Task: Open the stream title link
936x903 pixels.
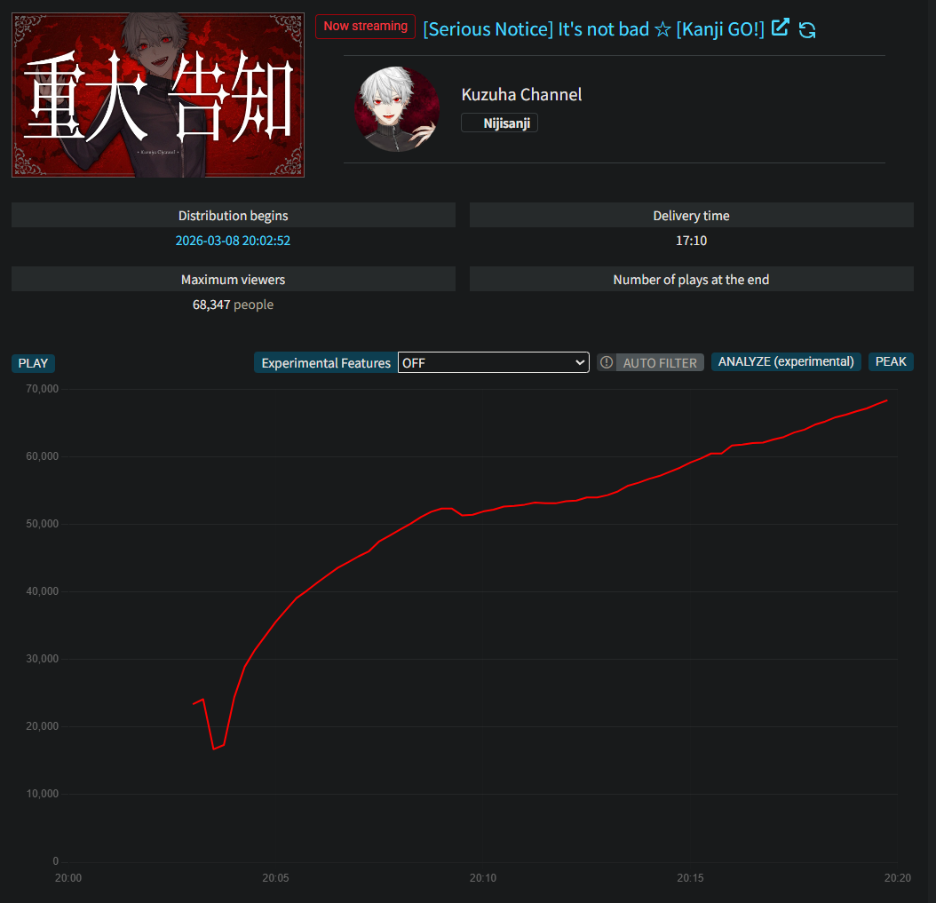Action: click(x=593, y=29)
